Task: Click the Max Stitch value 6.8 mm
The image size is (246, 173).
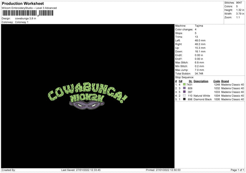Action: tap(199, 62)
